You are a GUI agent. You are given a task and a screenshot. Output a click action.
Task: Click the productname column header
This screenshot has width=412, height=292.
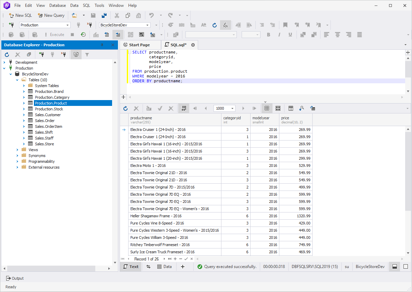(x=175, y=120)
